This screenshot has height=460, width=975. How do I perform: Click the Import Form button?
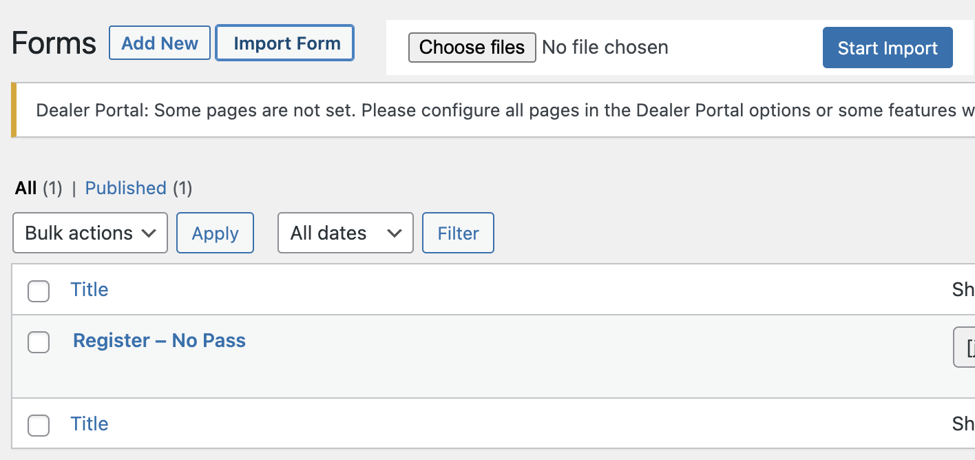284,43
